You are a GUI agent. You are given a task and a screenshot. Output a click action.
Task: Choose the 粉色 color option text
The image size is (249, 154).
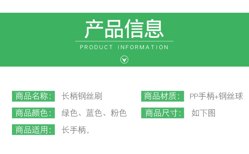(x=119, y=113)
